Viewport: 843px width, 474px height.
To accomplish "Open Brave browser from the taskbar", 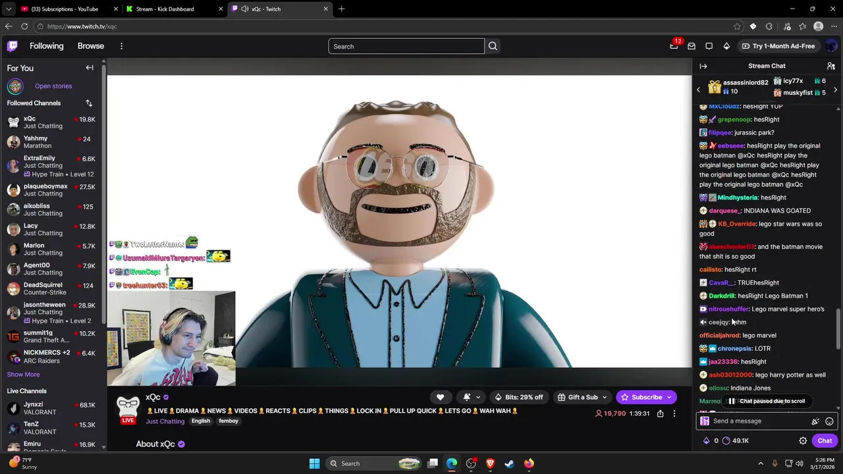I will pyautogui.click(x=490, y=463).
